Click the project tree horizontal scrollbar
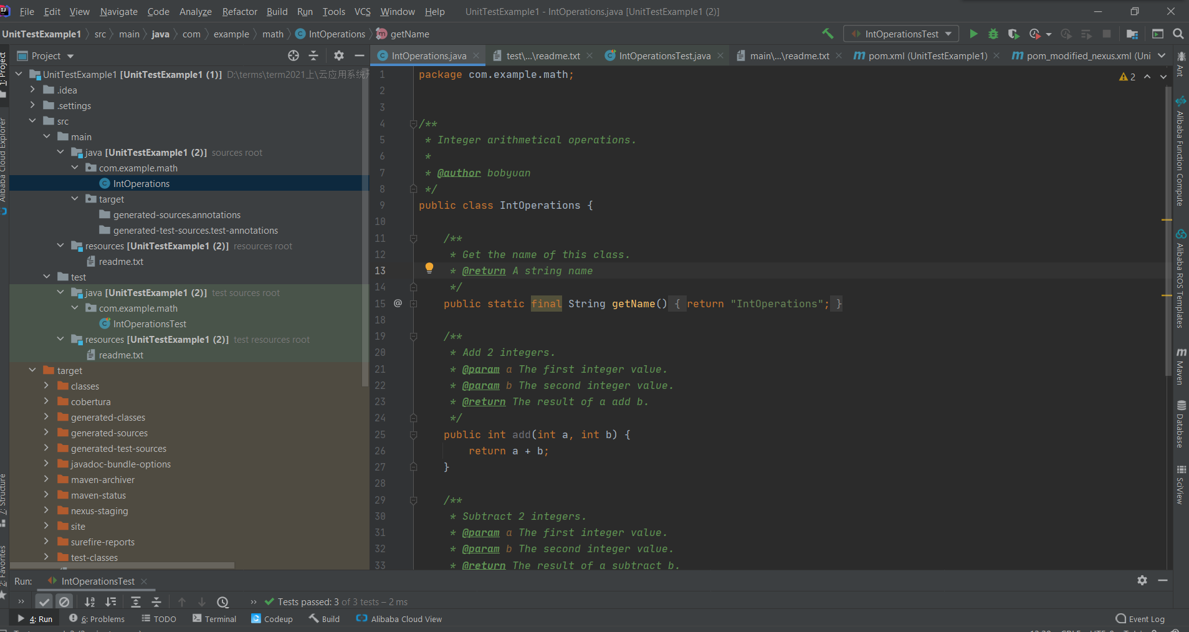 click(122, 566)
